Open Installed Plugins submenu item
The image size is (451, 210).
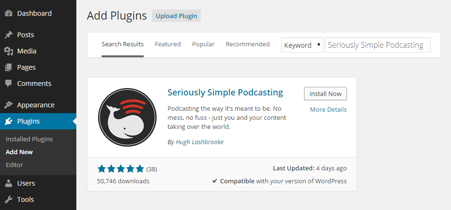tap(29, 139)
